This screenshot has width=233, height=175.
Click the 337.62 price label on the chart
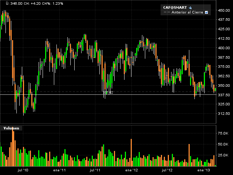coord(108,93)
